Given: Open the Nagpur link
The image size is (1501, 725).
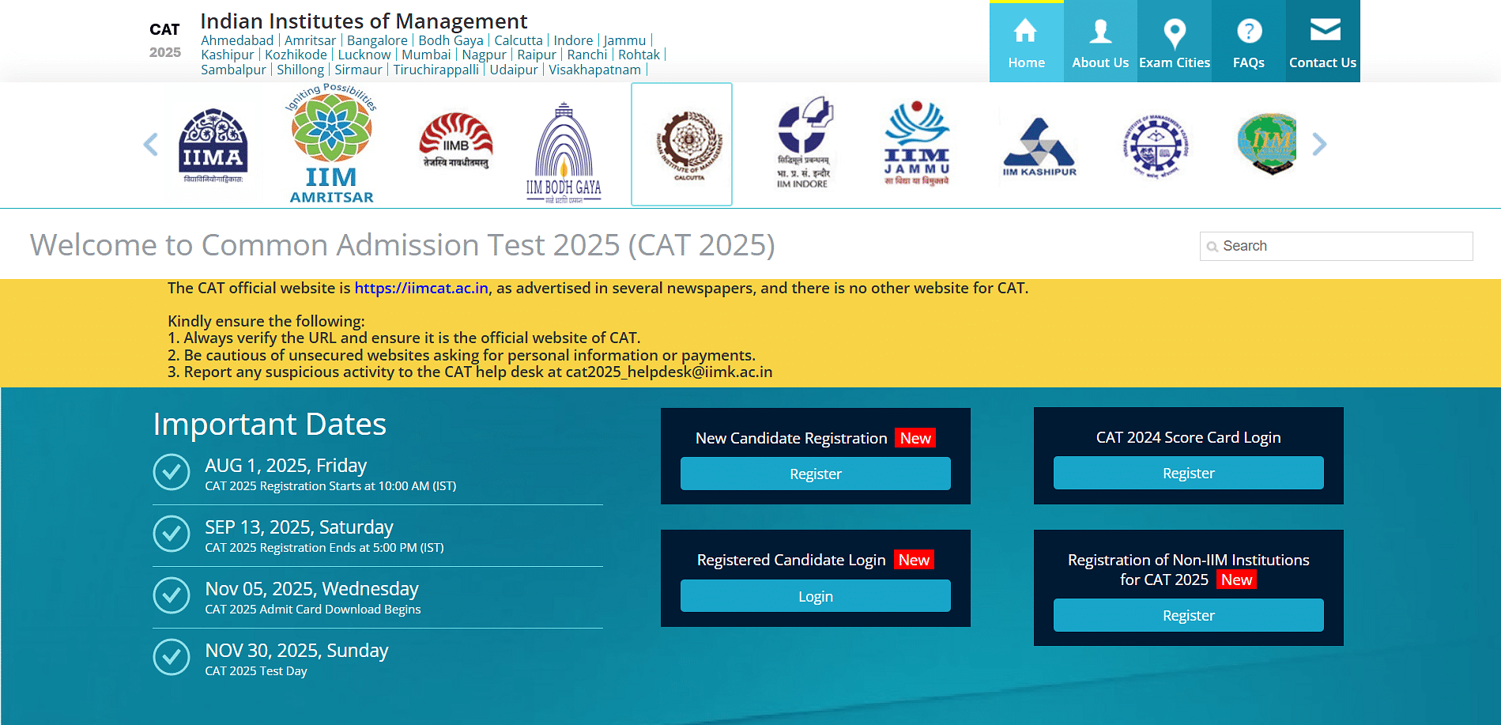Looking at the screenshot, I should tap(484, 55).
